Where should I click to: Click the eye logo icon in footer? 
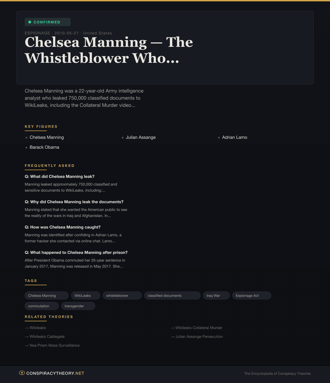[22, 373]
